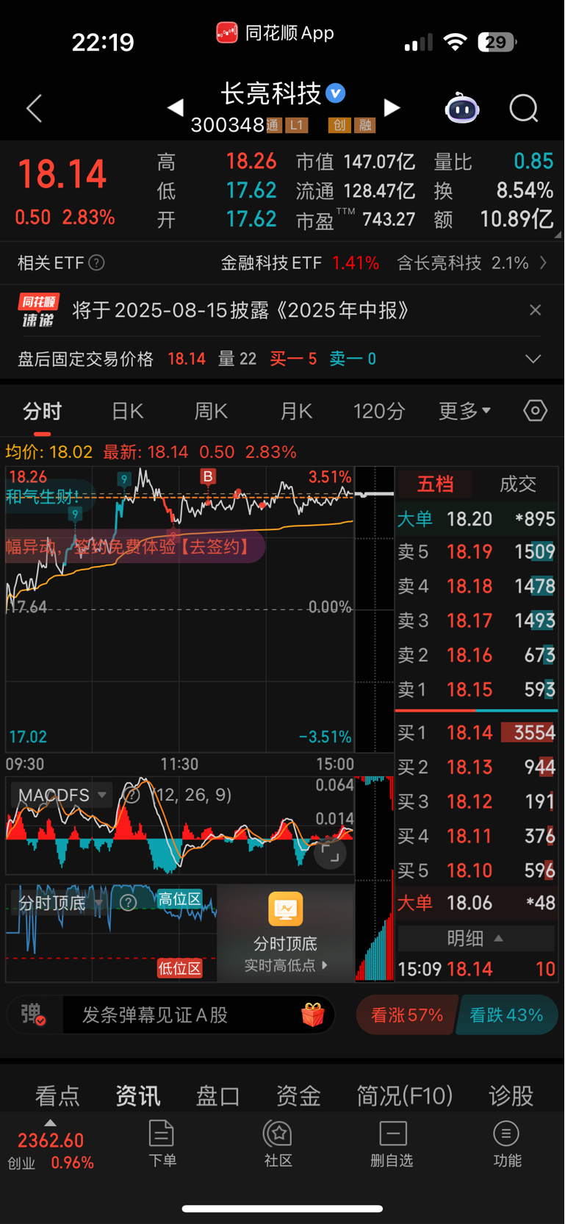Tap 和气生财 chart annotation
Screen dimensions: 565x1224
point(41,497)
